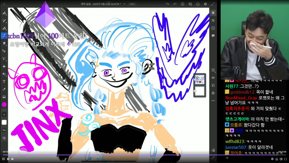Open the layer properties sliders icon
Screen dimensions: 289x163
pyautogui.click(x=213, y=20)
